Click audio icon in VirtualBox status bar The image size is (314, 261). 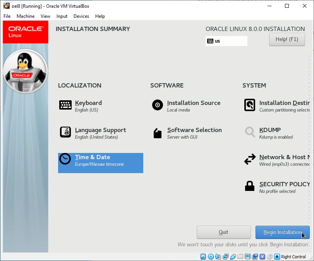click(218, 256)
